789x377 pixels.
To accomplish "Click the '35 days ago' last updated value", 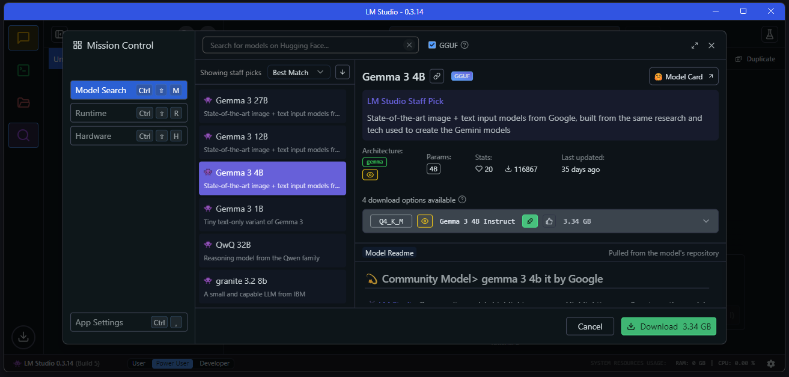I will click(580, 170).
